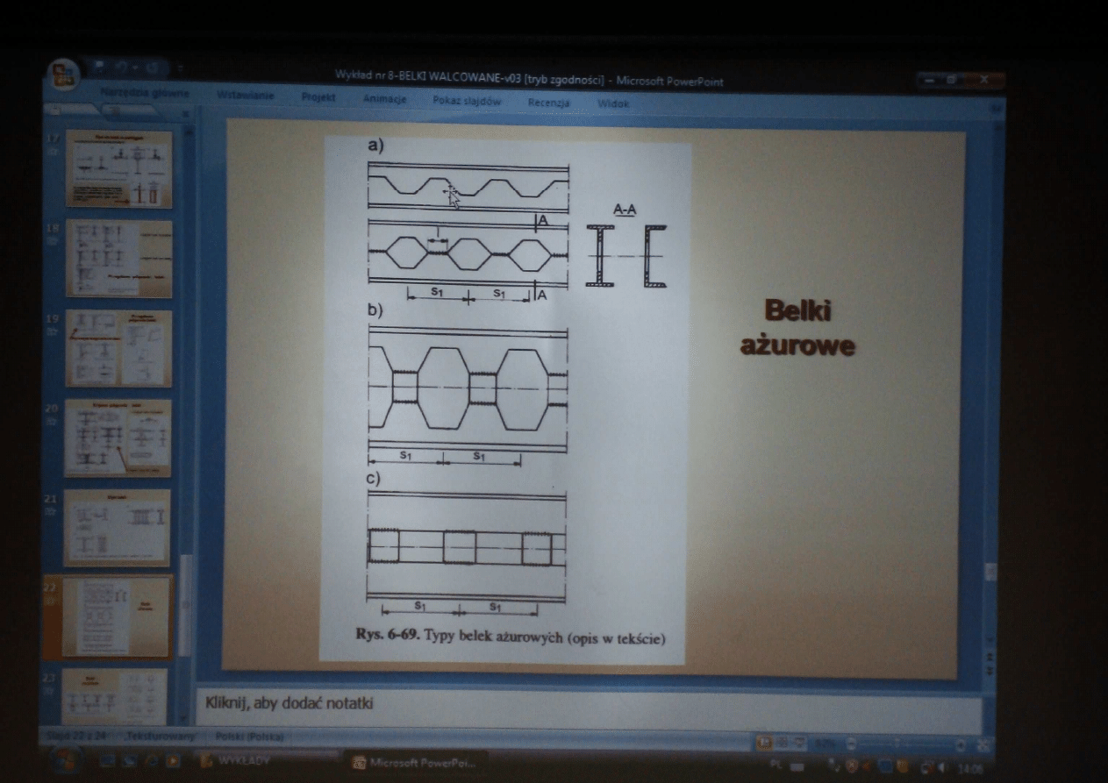Click the Polski (Polska) language indicator
The height and width of the screenshot is (783, 1108).
point(239,738)
